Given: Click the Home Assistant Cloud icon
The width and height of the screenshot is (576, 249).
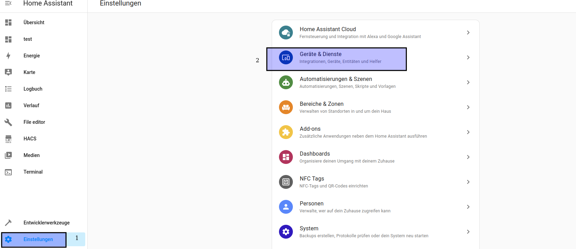Looking at the screenshot, I should 286,33.
